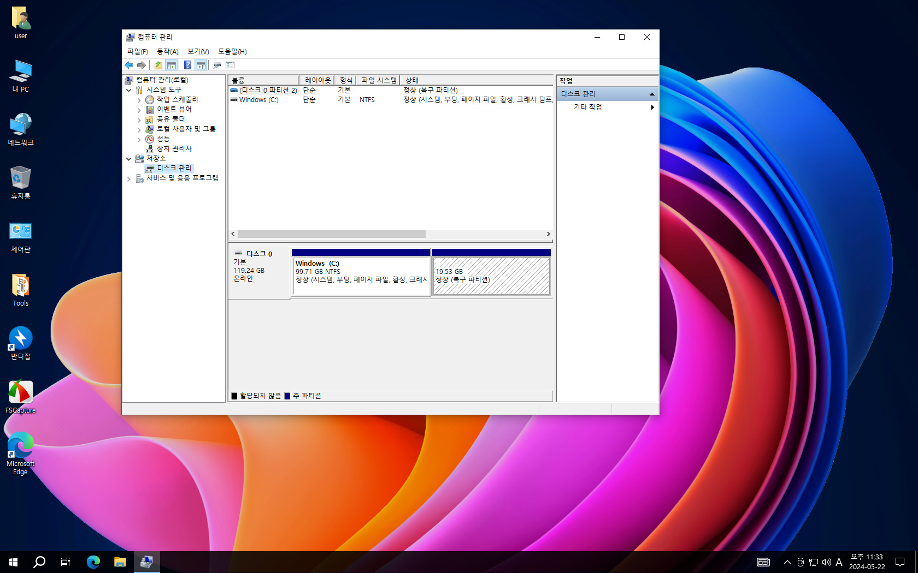Select 시스템 도구 in the tree
The height and width of the screenshot is (573, 918).
163,89
